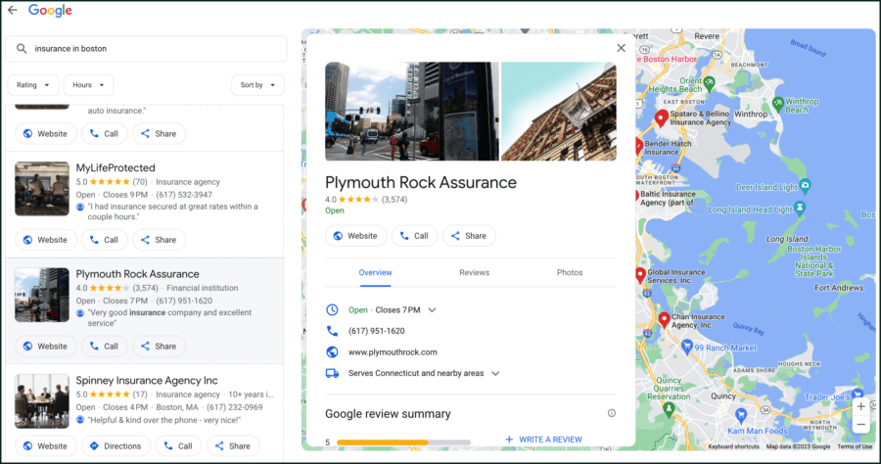Call Plymouth Rock from list card
The image size is (881, 464).
coord(105,346)
